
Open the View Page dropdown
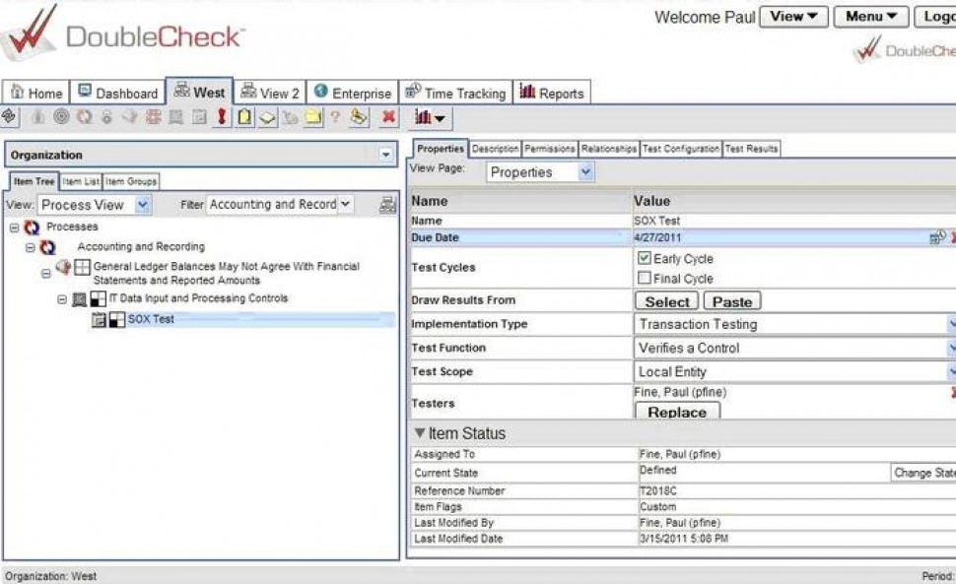pos(585,171)
